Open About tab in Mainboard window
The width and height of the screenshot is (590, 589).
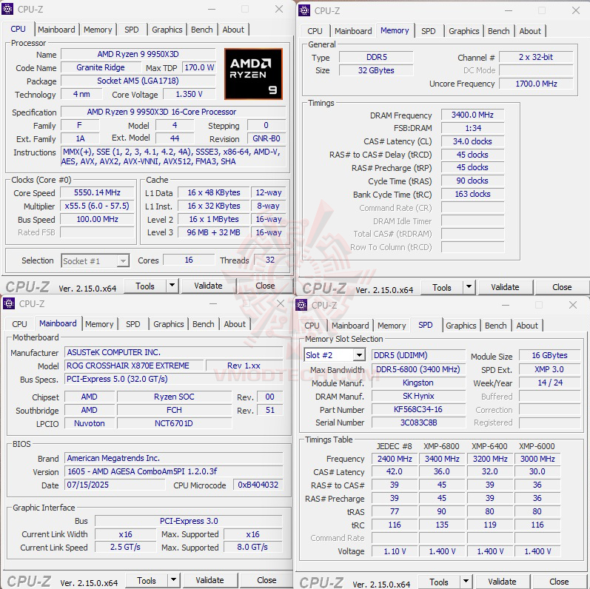(x=235, y=324)
